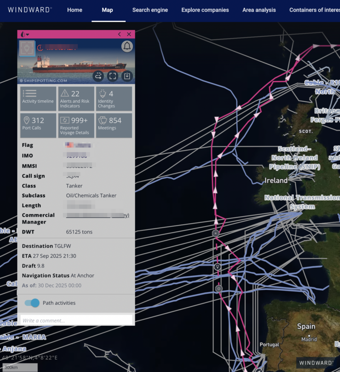
Task: Click the Windward logo in header
Action: 30,10
